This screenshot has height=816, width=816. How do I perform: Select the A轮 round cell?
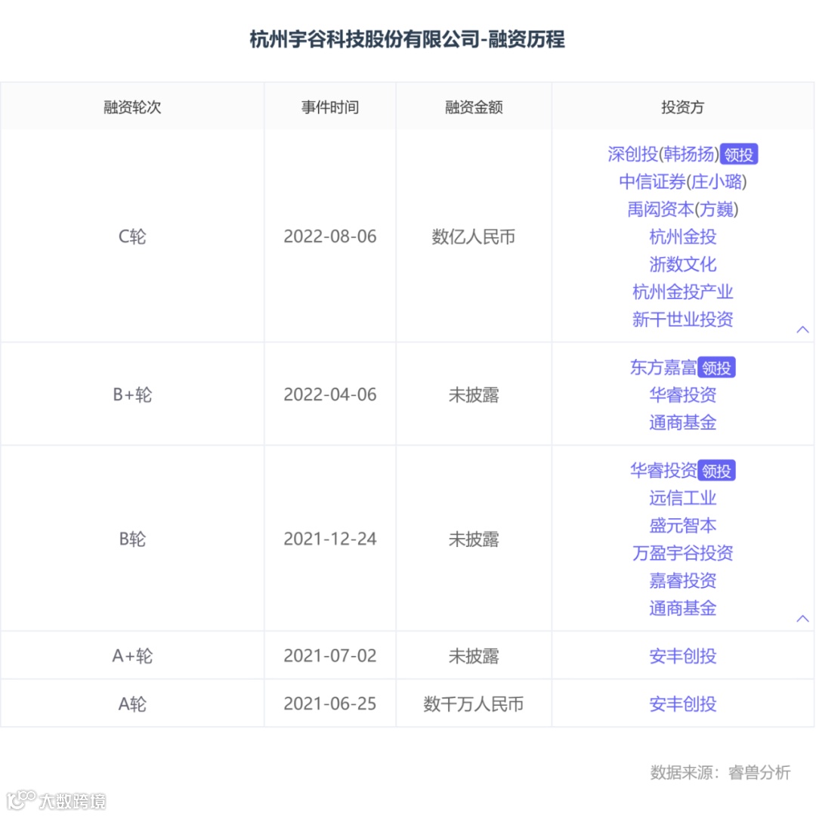click(x=132, y=704)
